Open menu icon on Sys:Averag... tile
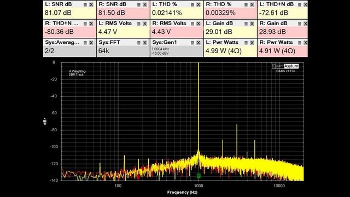 85,43
